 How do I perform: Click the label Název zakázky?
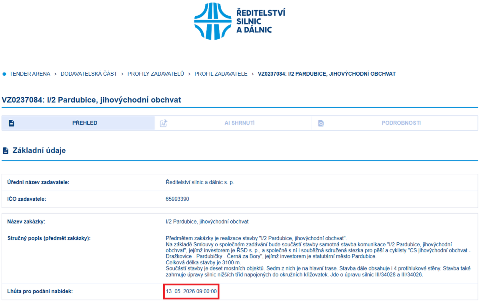click(x=26, y=221)
